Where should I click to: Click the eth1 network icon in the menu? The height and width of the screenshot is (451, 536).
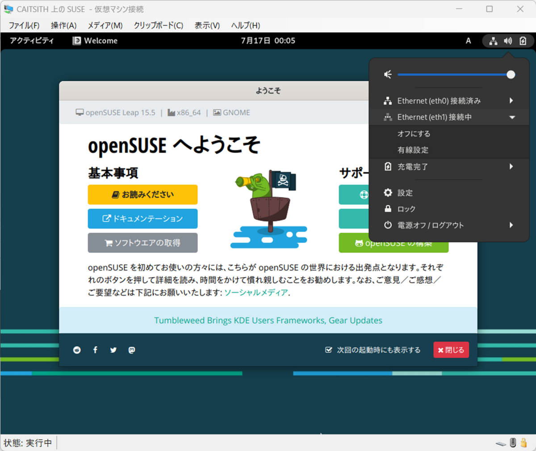coord(388,117)
